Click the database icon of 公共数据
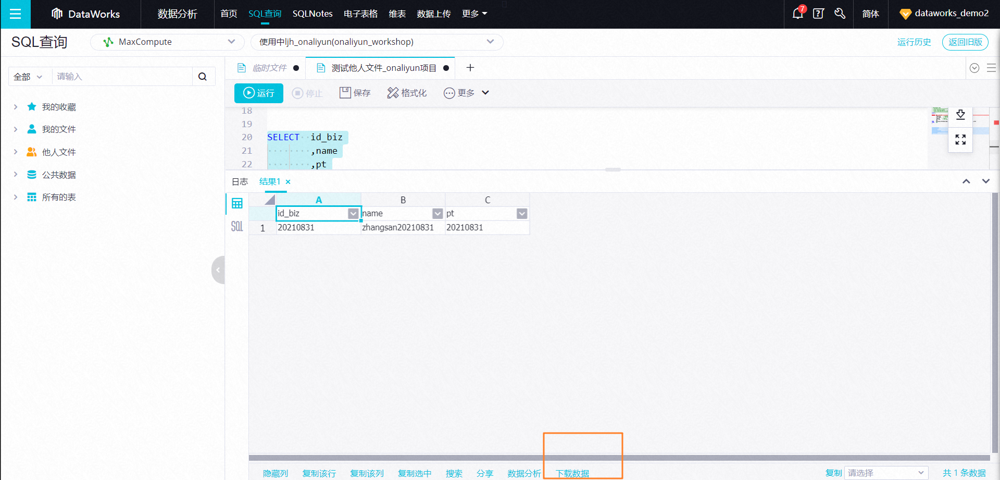Image resolution: width=1000 pixels, height=480 pixels. 32,175
